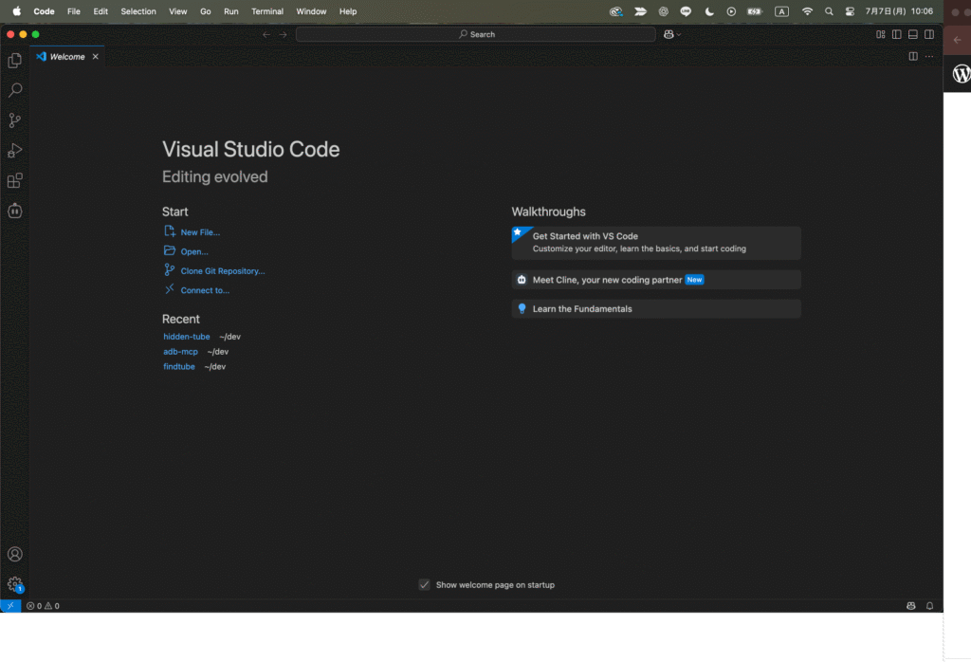Open Learn the Fundamentals walkthrough
This screenshot has width=971, height=662.
point(656,309)
